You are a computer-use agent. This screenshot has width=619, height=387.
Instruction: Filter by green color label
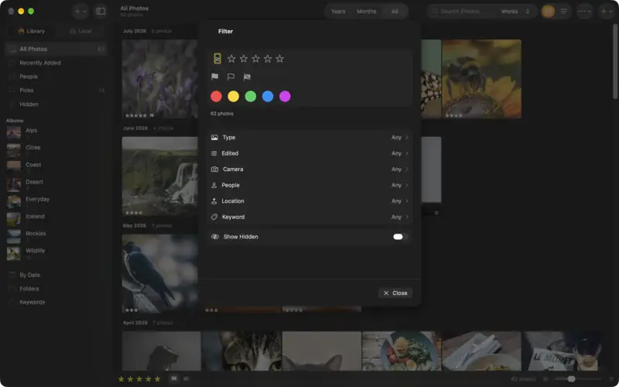coord(250,96)
